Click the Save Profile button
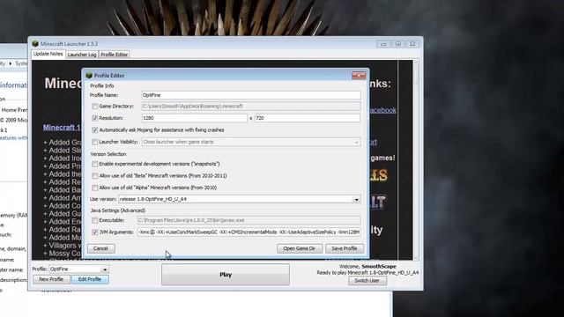The image size is (564, 317). click(345, 248)
